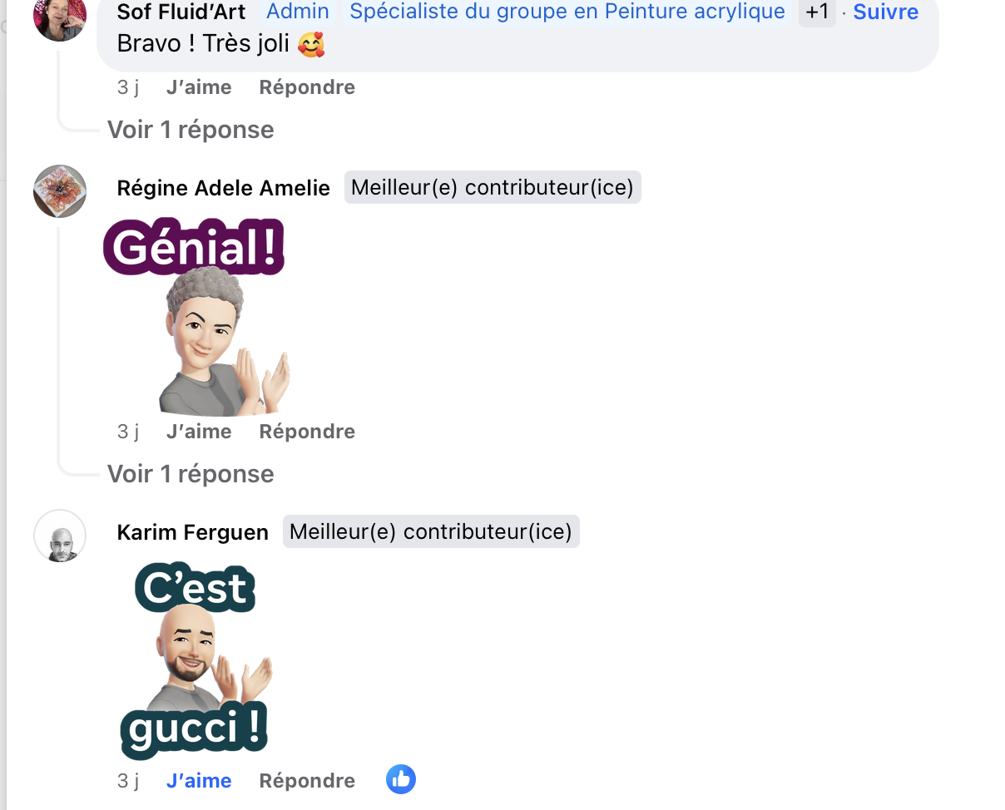Viewport: 1005px width, 810px height.
Task: Open the Génial! clapping sticker
Action: pos(196,317)
